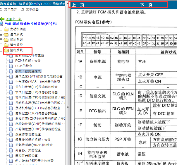The height and width of the screenshot is (165, 177).
Task: Click the page icon beside PCM§拆卸 / 安装
Action: point(11,61)
